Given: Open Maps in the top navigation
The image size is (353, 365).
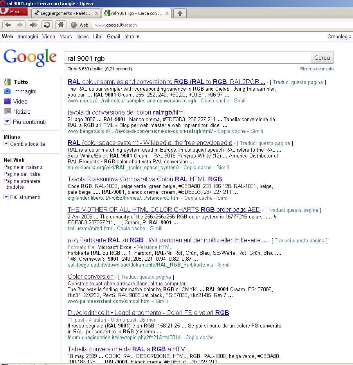Looking at the screenshot, I should (x=65, y=37).
